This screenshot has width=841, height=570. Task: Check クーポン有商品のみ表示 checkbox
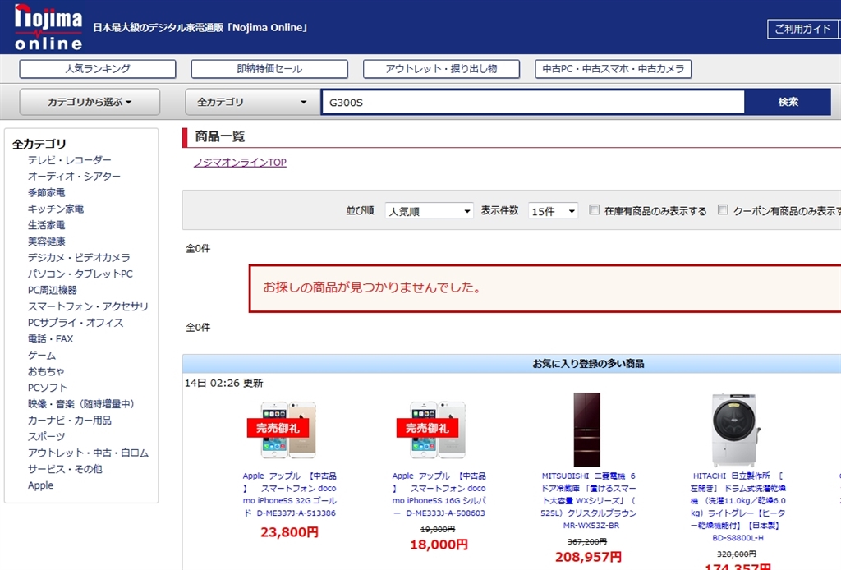pyautogui.click(x=723, y=209)
